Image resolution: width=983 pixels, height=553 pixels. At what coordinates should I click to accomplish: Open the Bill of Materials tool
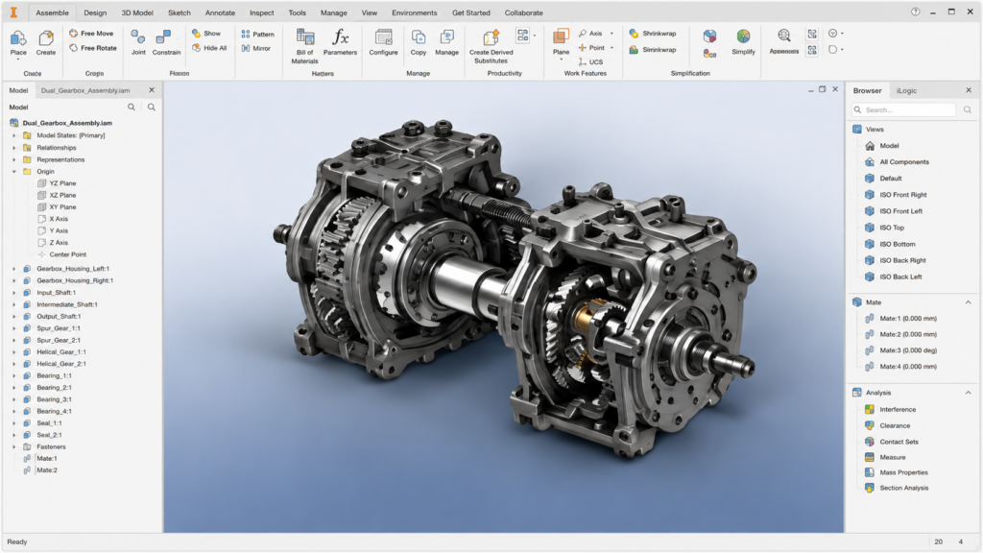point(304,46)
